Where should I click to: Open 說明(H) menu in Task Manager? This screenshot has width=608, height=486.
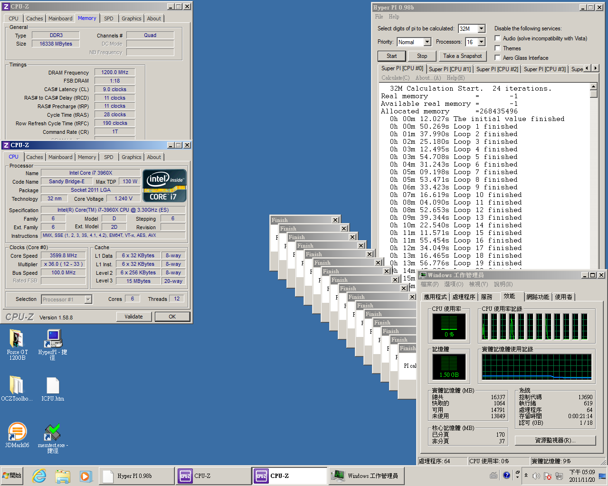[x=503, y=284]
